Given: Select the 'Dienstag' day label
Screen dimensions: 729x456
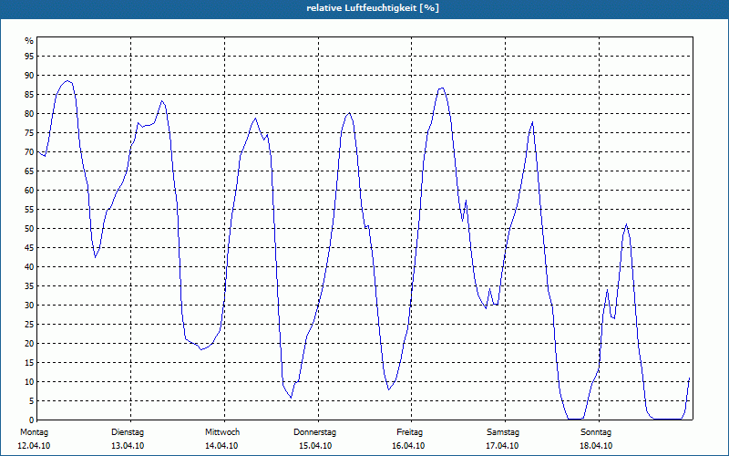Looking at the screenshot, I should pyautogui.click(x=128, y=432).
